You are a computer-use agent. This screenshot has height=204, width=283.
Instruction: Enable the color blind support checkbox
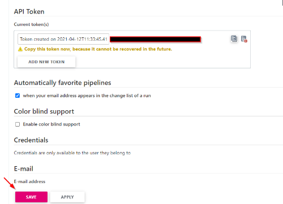click(18, 124)
